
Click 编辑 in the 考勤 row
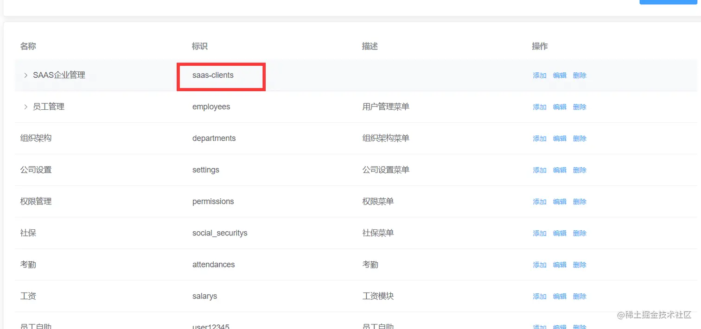[x=560, y=265]
